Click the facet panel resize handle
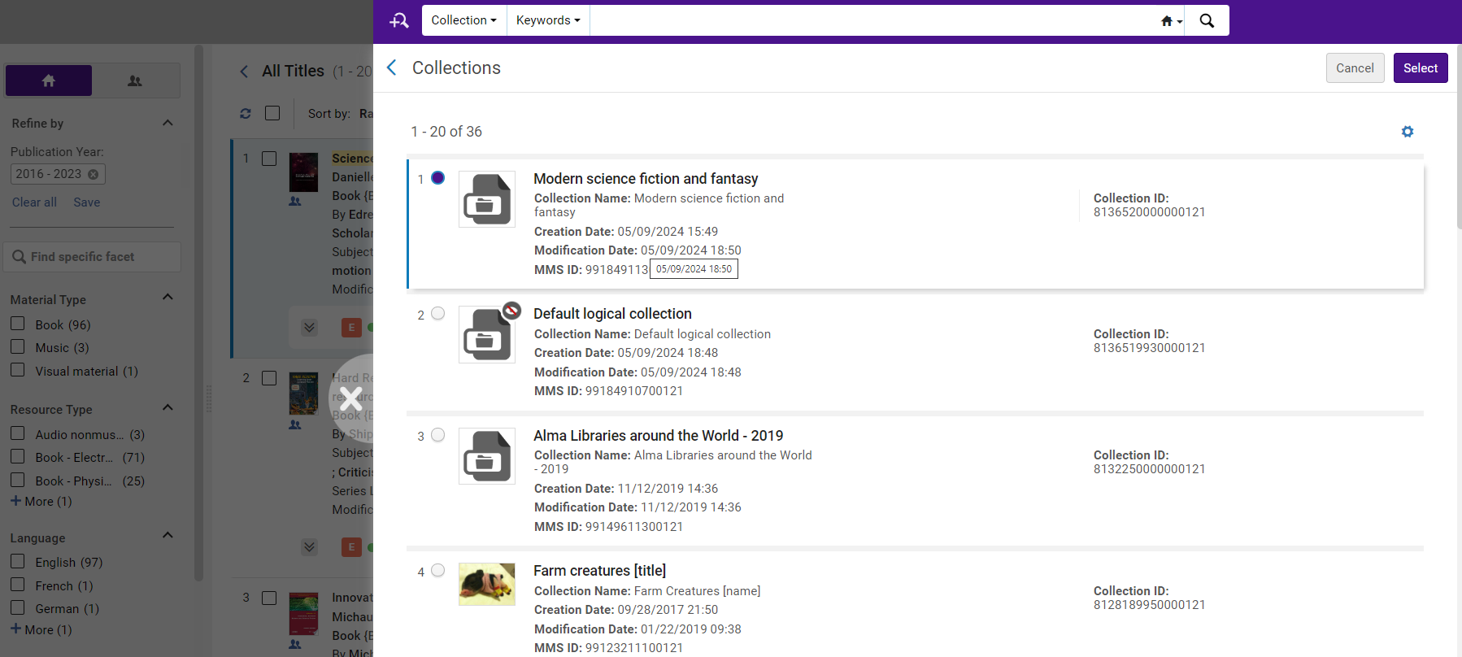Viewport: 1462px width, 657px height. pos(208,398)
